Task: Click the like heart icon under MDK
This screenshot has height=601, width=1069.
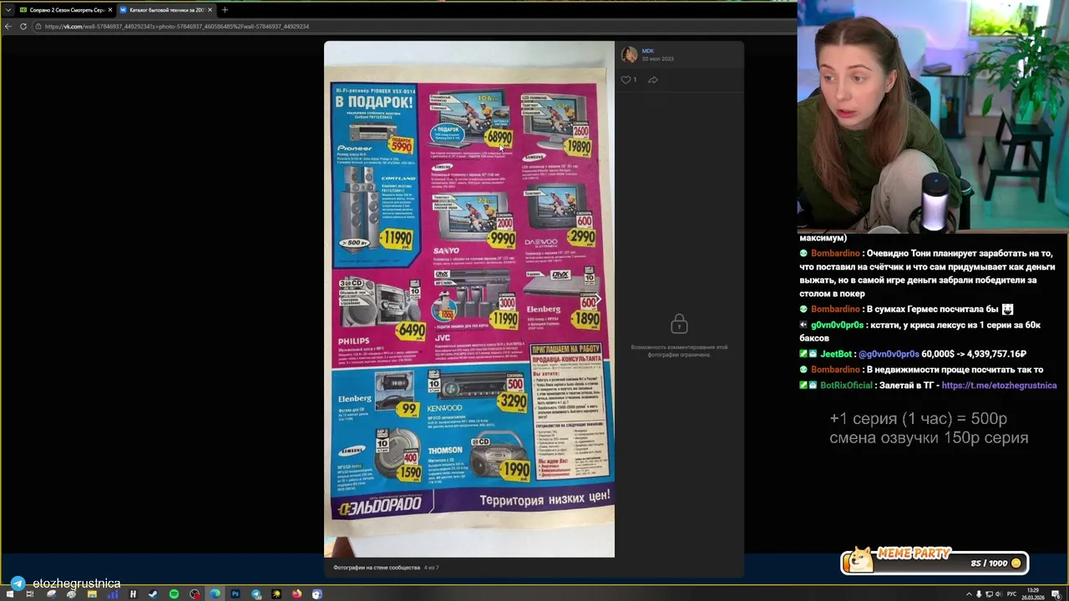Action: click(x=626, y=80)
